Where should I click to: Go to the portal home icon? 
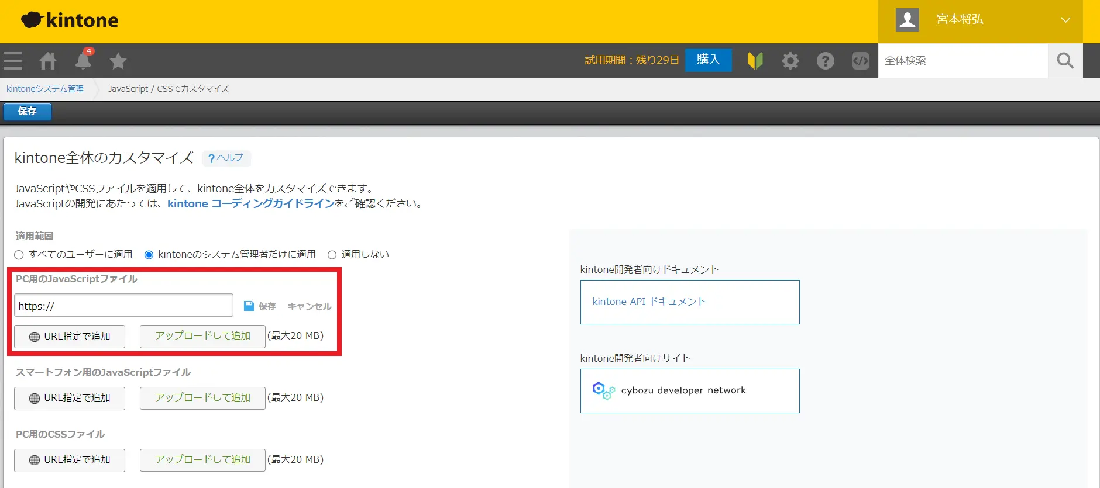[x=48, y=61]
